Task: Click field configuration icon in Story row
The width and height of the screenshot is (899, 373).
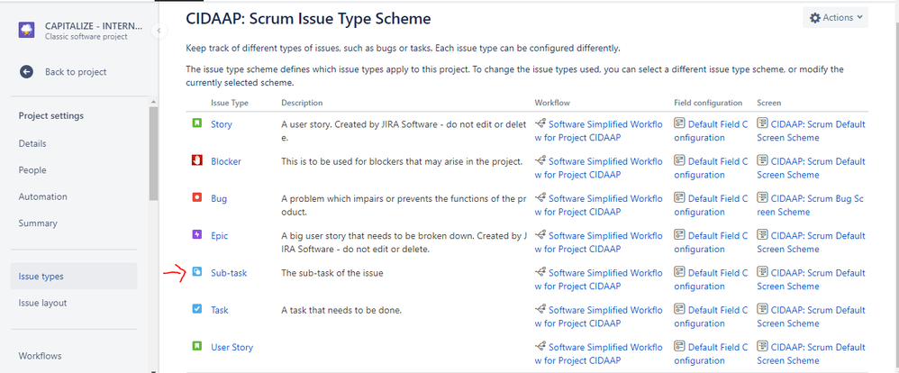Action: pyautogui.click(x=679, y=123)
